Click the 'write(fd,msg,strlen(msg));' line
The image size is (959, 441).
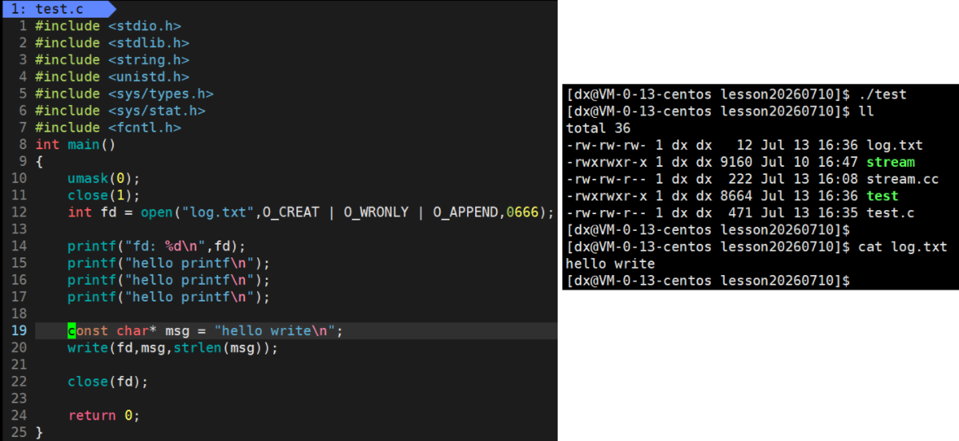pos(172,348)
